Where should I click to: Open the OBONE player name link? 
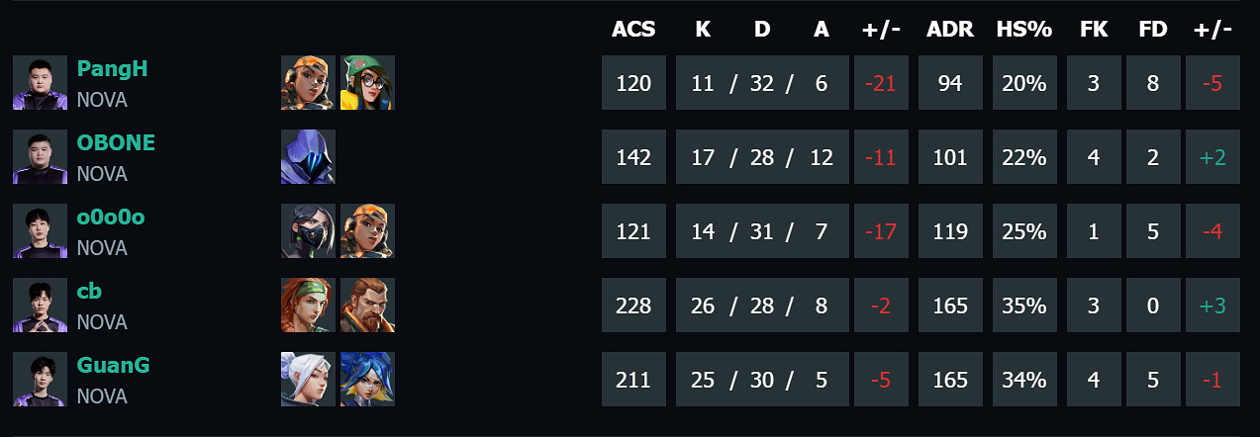pos(116,143)
